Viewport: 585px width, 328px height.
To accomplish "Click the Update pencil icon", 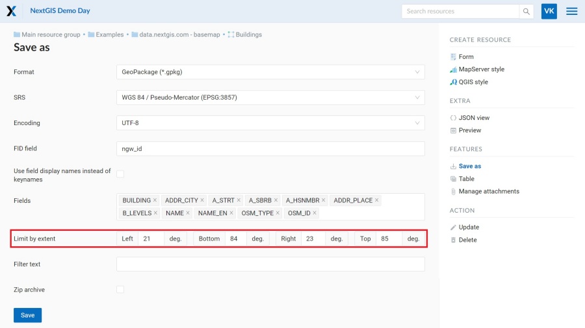I will [x=453, y=228].
